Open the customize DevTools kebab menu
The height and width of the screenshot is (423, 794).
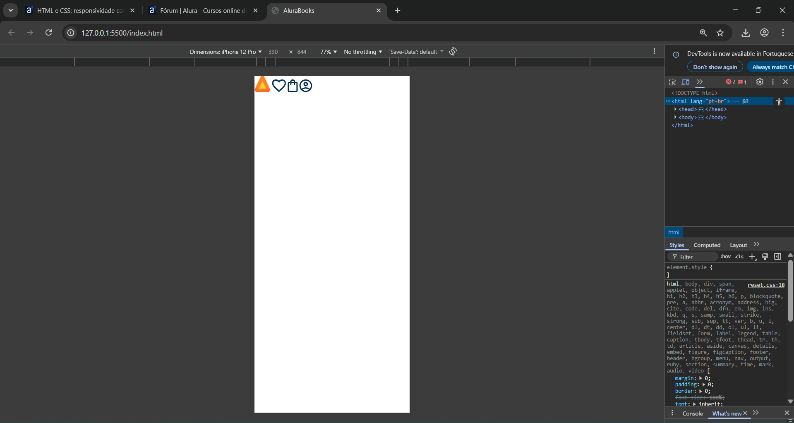click(x=773, y=82)
